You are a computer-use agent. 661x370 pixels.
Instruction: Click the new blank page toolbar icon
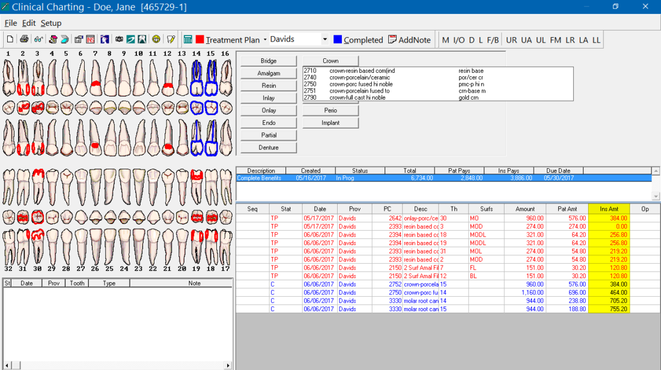[10, 40]
